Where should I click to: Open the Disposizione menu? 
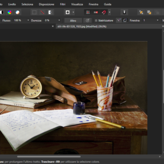click(x=46, y=4)
